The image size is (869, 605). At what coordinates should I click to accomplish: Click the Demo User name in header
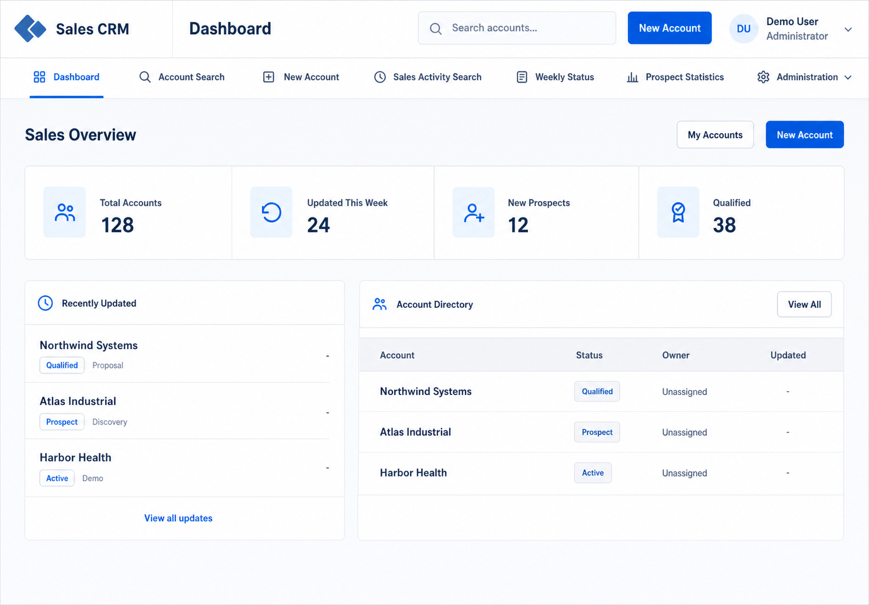[x=792, y=21]
